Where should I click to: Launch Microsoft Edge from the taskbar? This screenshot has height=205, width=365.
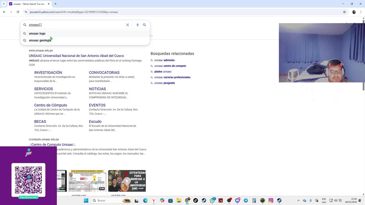click(145, 200)
